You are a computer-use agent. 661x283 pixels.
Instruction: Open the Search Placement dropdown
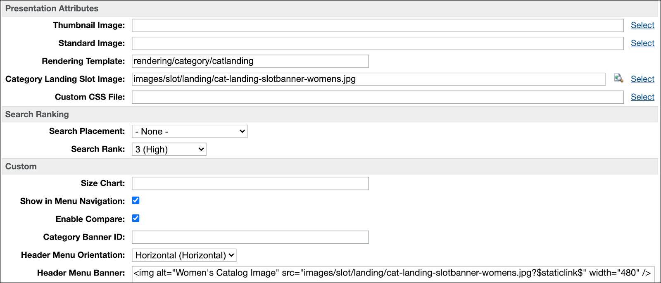[190, 131]
